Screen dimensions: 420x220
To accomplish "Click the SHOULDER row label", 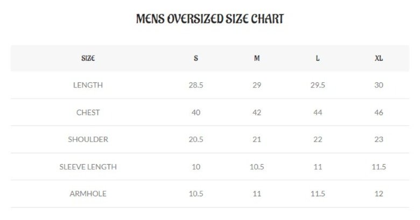I will coord(88,139).
